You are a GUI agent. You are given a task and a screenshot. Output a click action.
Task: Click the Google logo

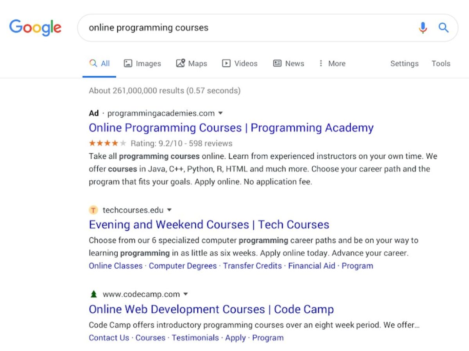pos(35,28)
